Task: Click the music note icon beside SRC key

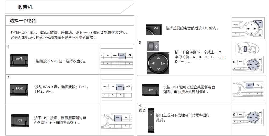Action: [129, 55]
